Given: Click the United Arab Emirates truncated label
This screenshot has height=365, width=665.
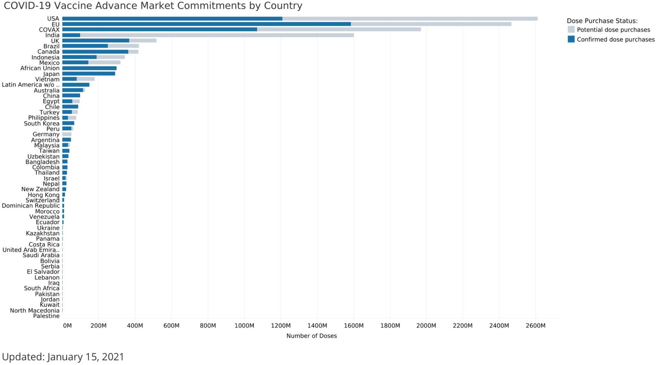Looking at the screenshot, I should pyautogui.click(x=31, y=250).
